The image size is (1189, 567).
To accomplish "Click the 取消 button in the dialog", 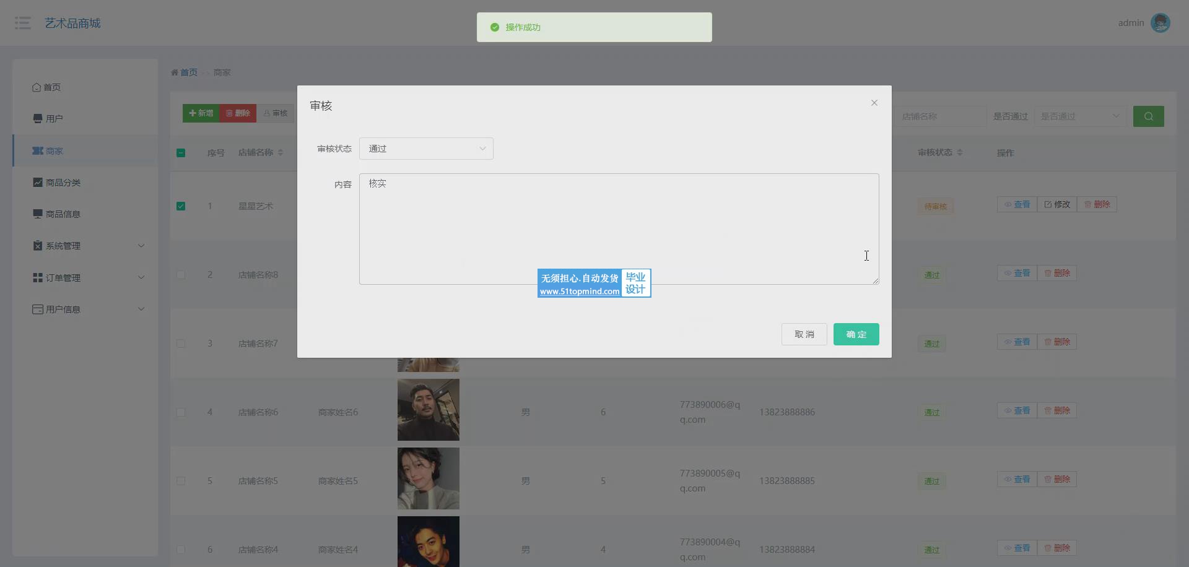I will coord(804,334).
